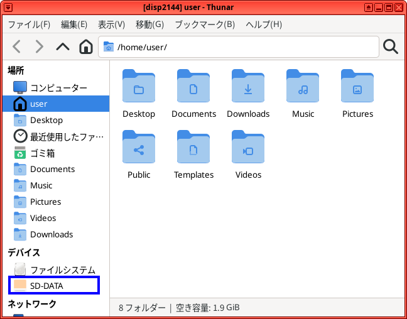Open search with the magnifying glass icon
The image size is (407, 319).
391,46
